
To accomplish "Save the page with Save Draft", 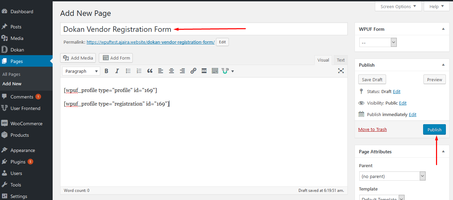I will pos(372,80).
